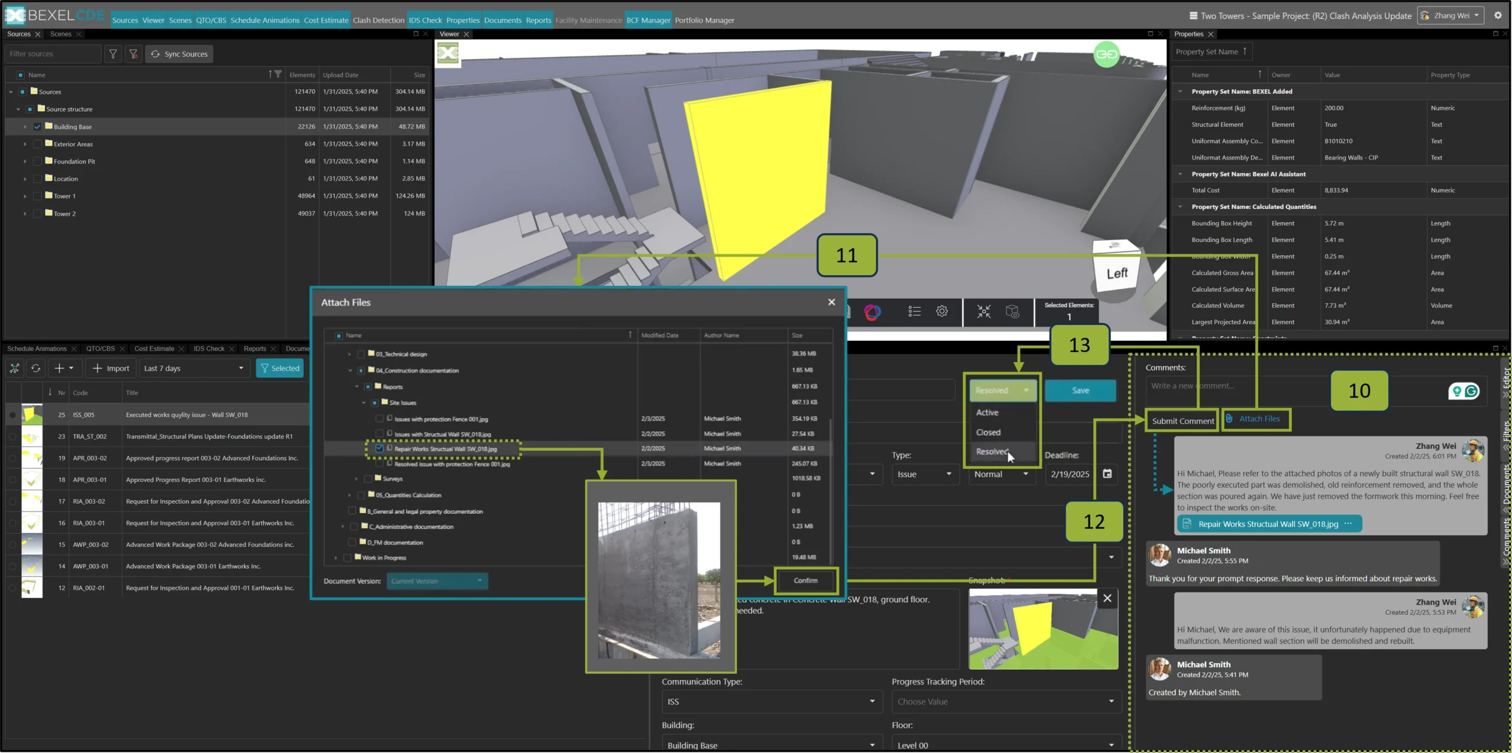Image resolution: width=1512 pixels, height=753 pixels.
Task: Close the Attach Files dialog
Action: pos(832,302)
